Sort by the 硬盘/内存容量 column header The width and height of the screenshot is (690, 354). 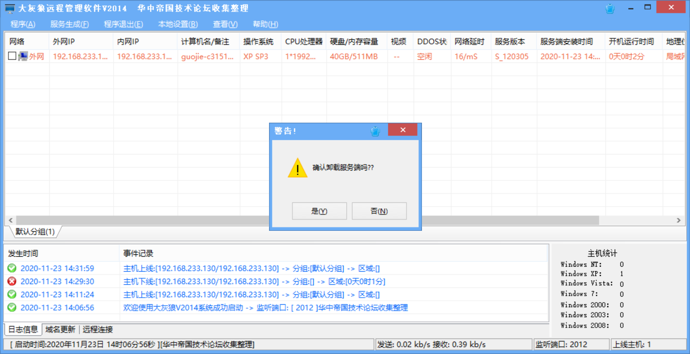tap(357, 42)
